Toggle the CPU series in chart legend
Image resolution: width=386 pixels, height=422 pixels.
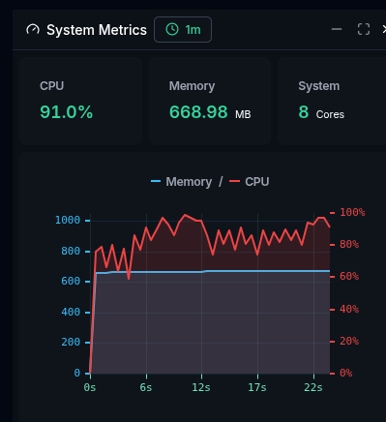(257, 182)
